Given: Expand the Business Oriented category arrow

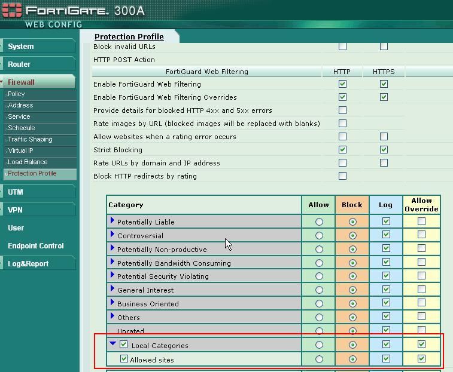Looking at the screenshot, I should (x=112, y=303).
